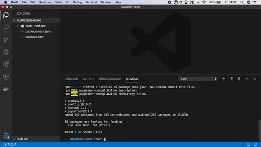Select terminal shell dropdown 1: zsh
Viewport: 261px width, 147px height.
(x=198, y=79)
